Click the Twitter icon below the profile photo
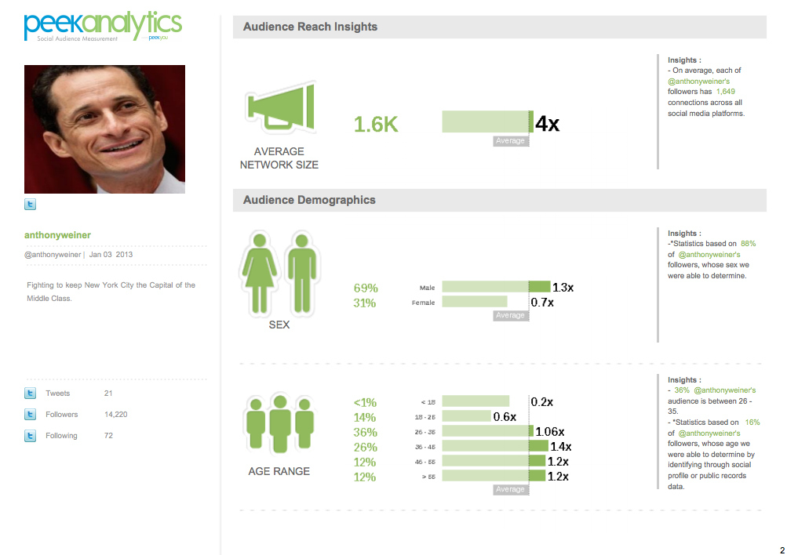The image size is (787, 555). coord(30,204)
